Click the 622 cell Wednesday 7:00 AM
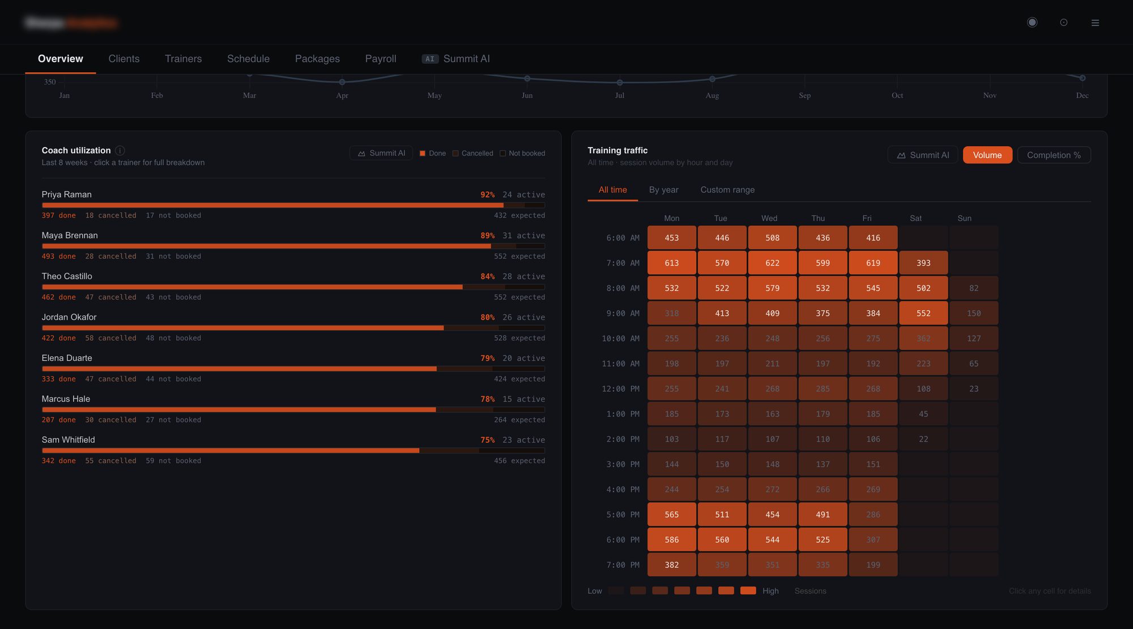This screenshot has height=629, width=1133. point(772,263)
